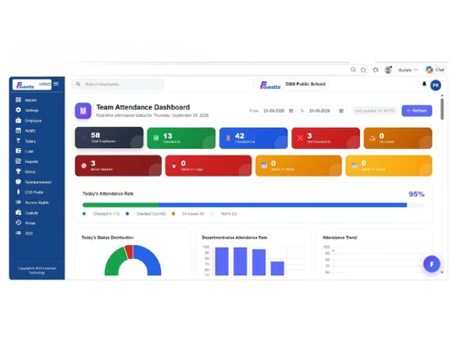Toggle the sidebar hamburger menu
The image size is (457, 343).
pyautogui.click(x=56, y=84)
